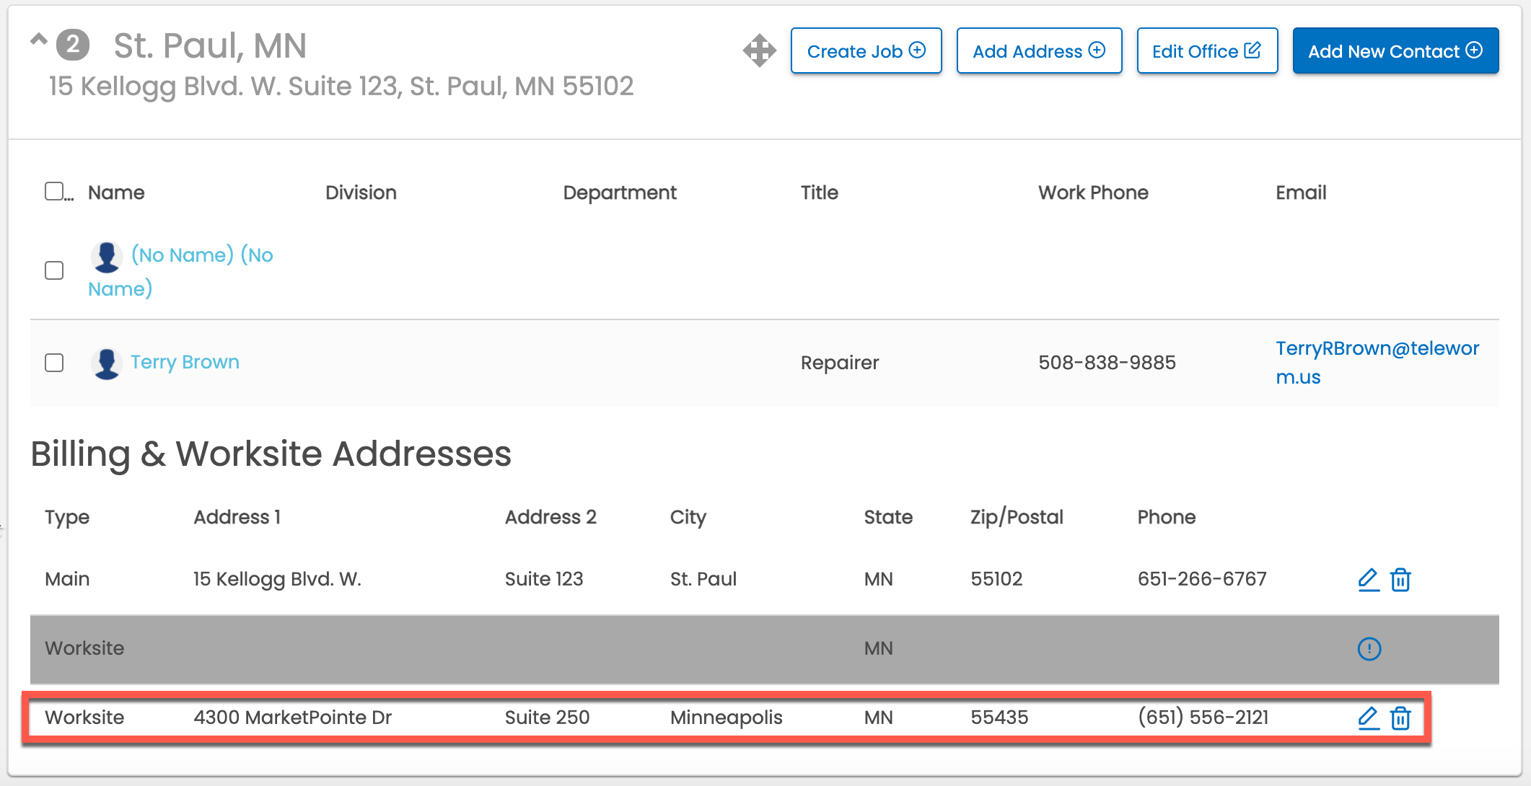The image size is (1531, 786).
Task: Click the Name column header
Action: 116,193
